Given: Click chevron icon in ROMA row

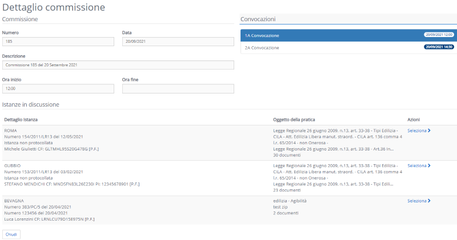Looking at the screenshot, I should pyautogui.click(x=429, y=131).
